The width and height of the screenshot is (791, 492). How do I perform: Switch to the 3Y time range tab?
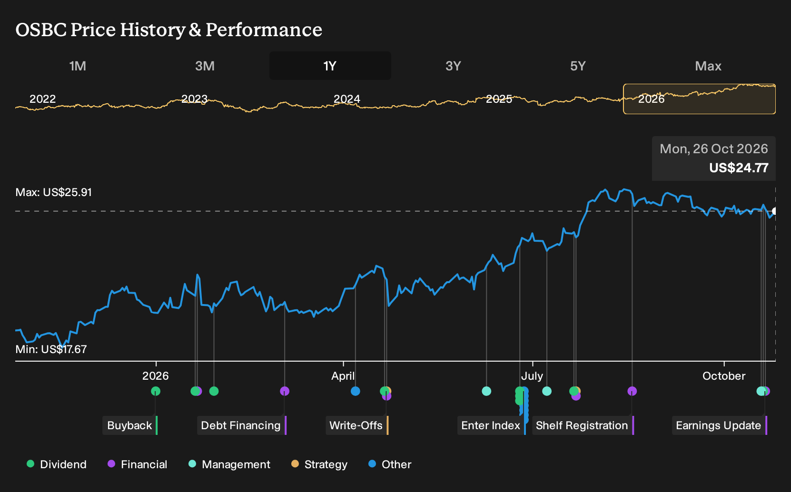point(453,66)
